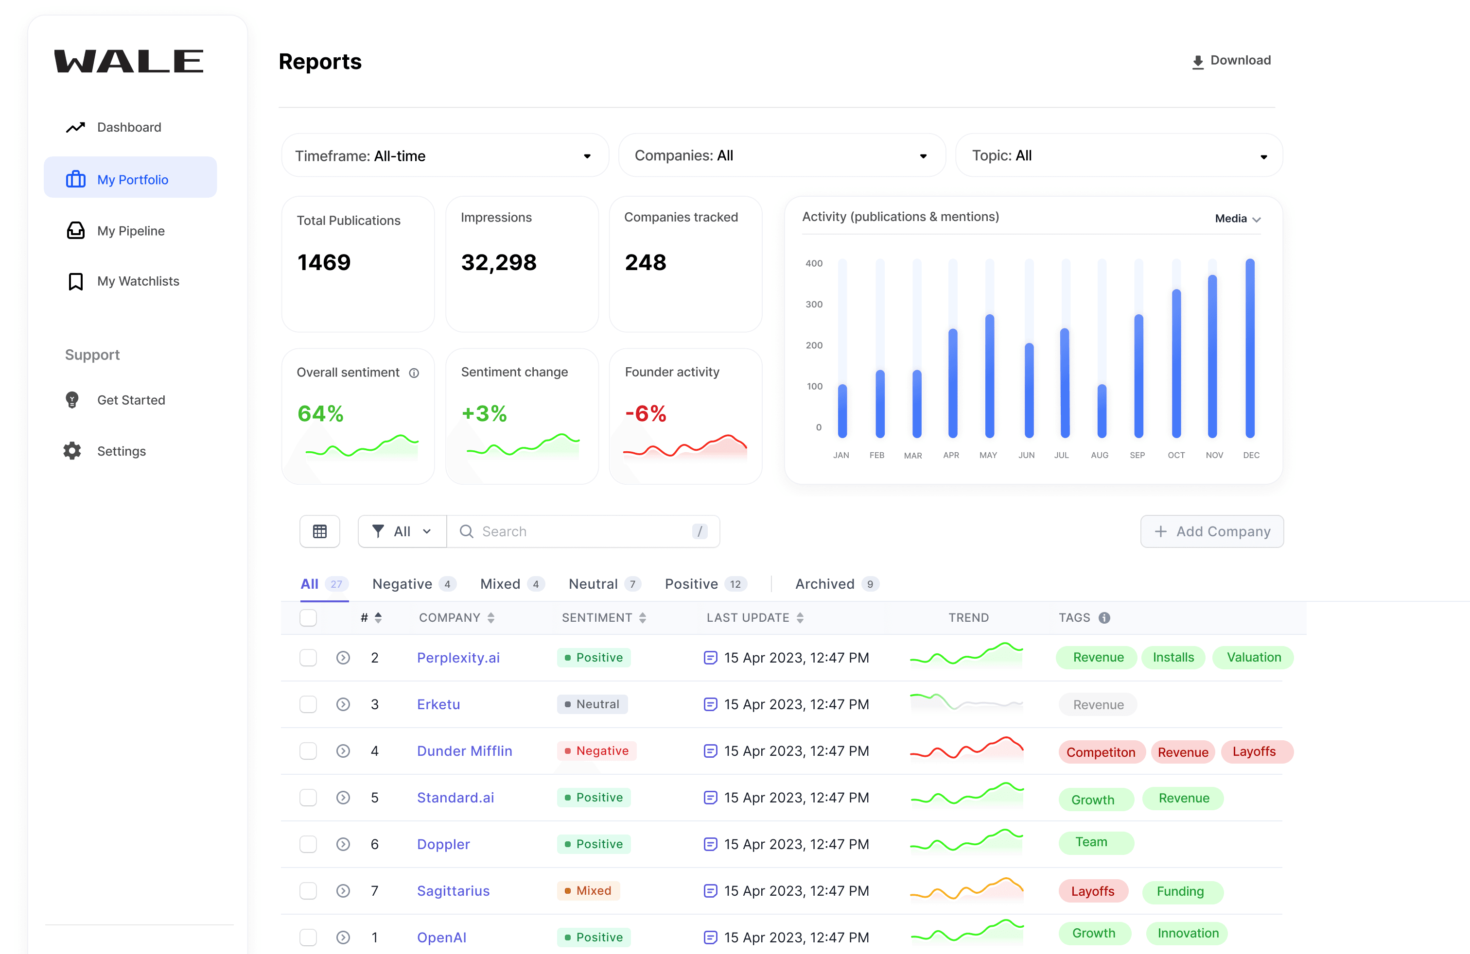
Task: Click the My Pipeline inbox icon
Action: coord(75,231)
